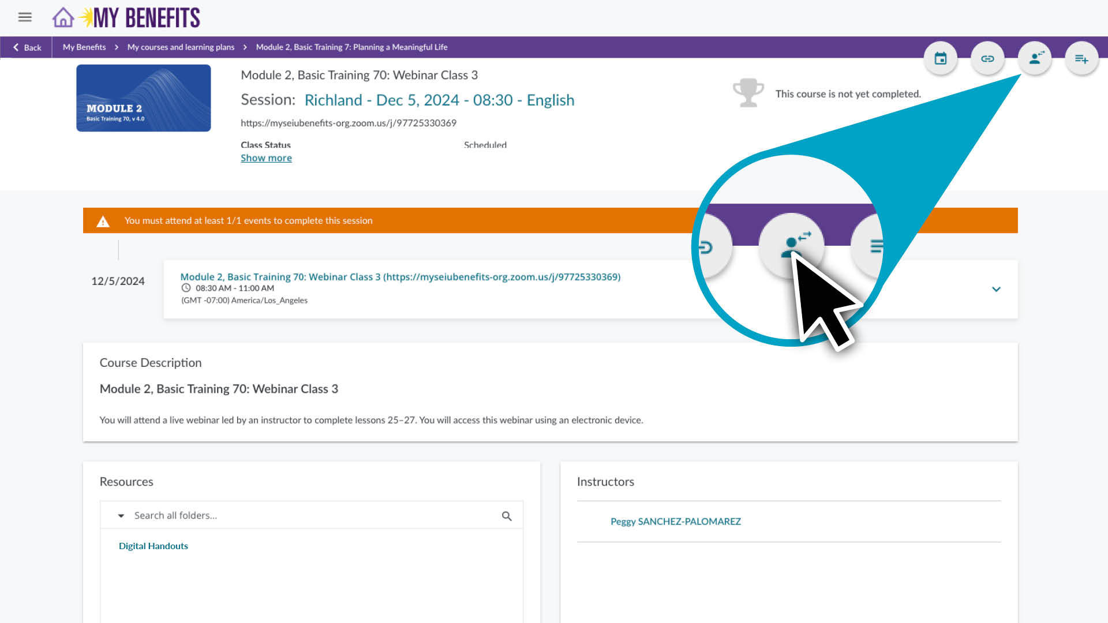1108x623 pixels.
Task: Click the copy session link icon
Action: click(x=987, y=58)
